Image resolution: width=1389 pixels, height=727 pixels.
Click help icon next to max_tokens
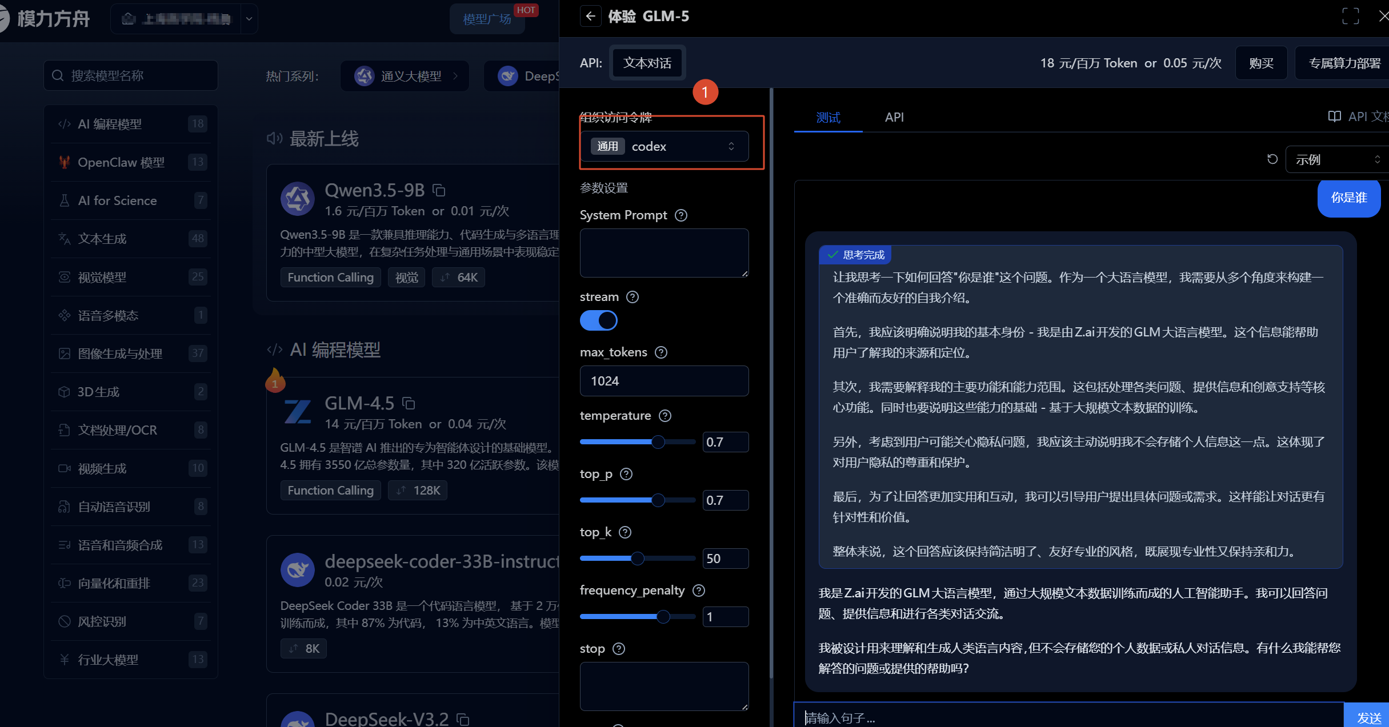click(x=661, y=352)
